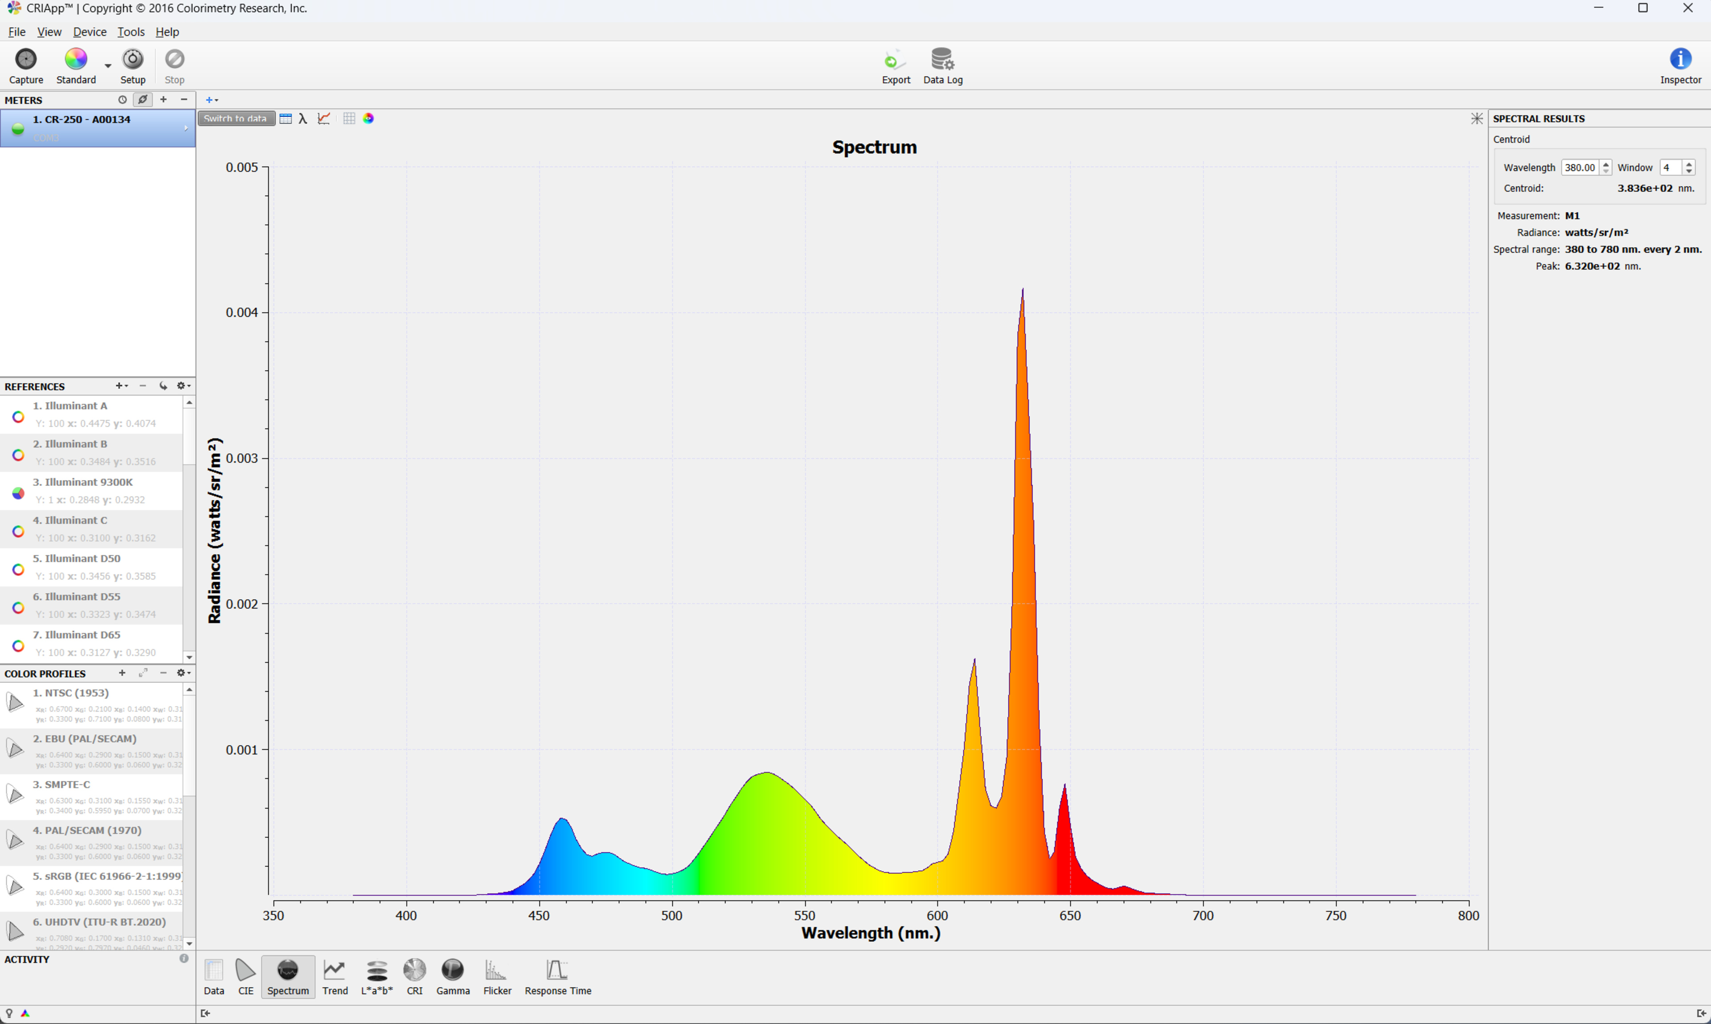1711x1024 pixels.
Task: Open the Tools menu
Action: [131, 32]
